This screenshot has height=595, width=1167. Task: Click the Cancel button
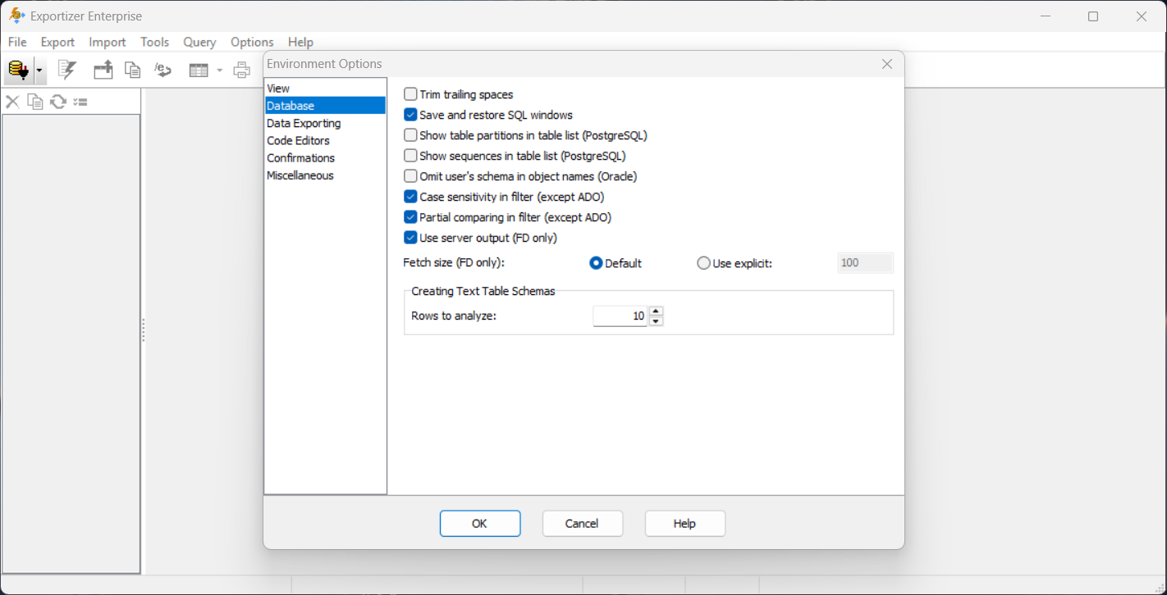coord(583,524)
